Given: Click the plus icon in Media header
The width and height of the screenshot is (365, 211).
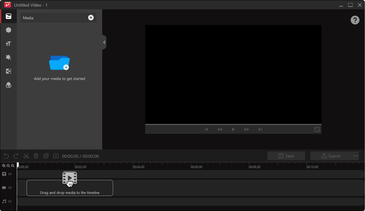Looking at the screenshot, I should click(x=91, y=18).
